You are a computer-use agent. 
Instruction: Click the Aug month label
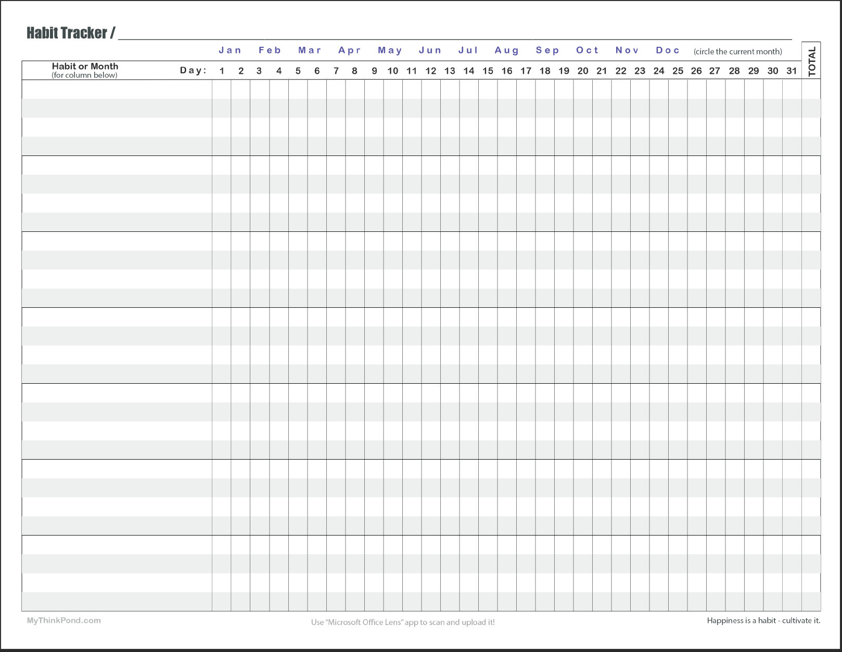coord(507,50)
